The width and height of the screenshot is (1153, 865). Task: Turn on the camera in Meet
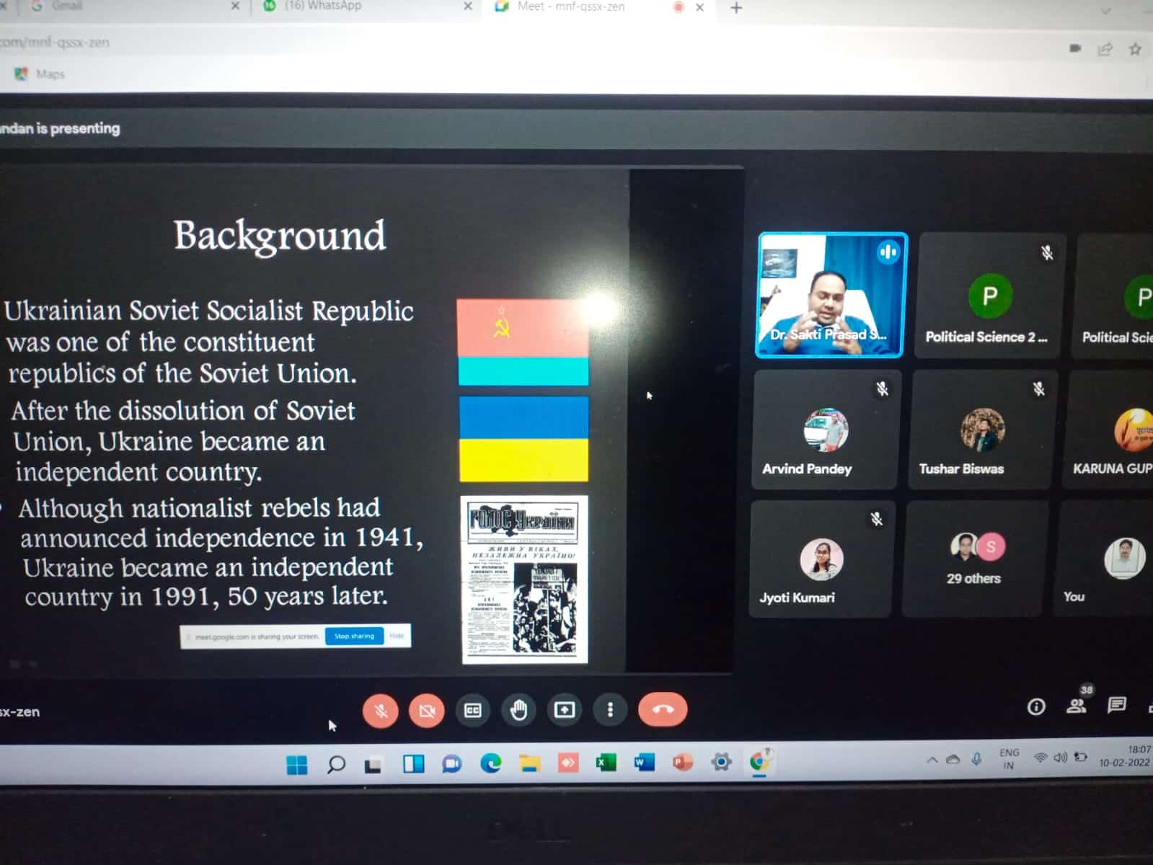pos(427,711)
